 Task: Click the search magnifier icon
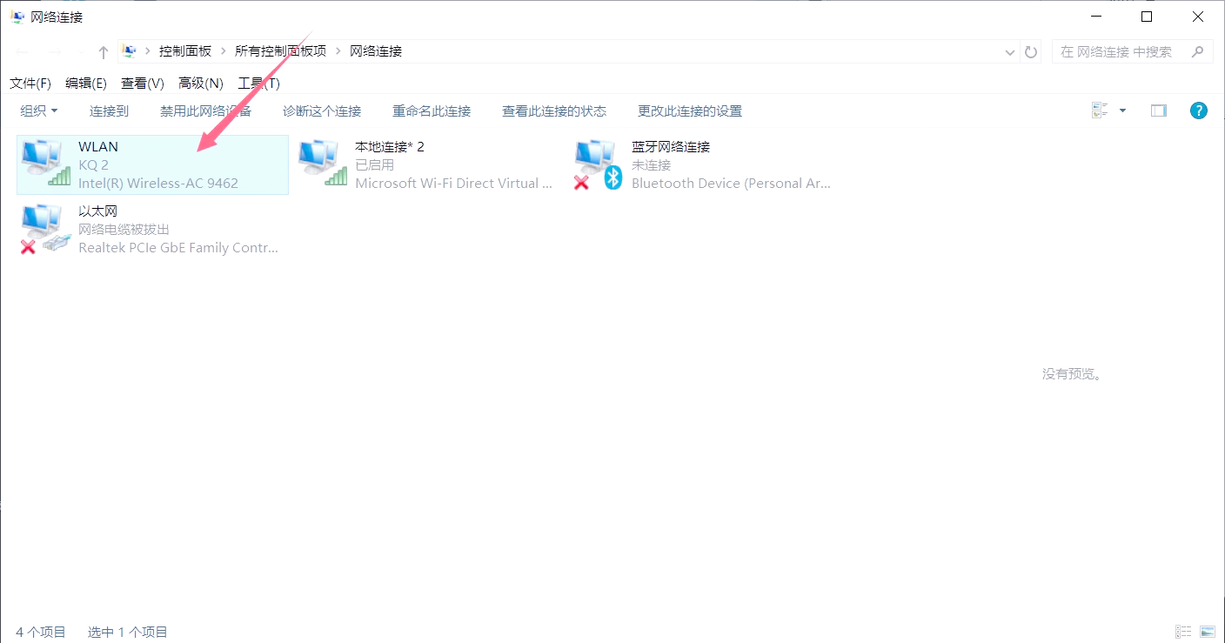click(1198, 51)
